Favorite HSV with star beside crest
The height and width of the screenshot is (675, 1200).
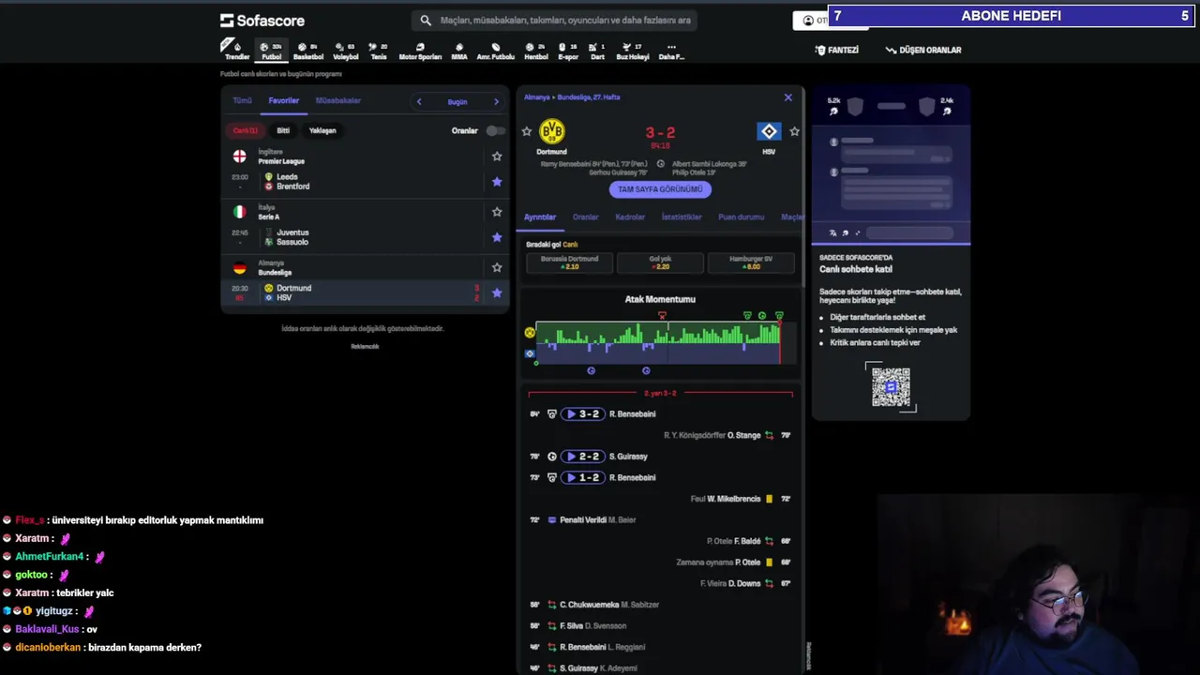pyautogui.click(x=794, y=132)
